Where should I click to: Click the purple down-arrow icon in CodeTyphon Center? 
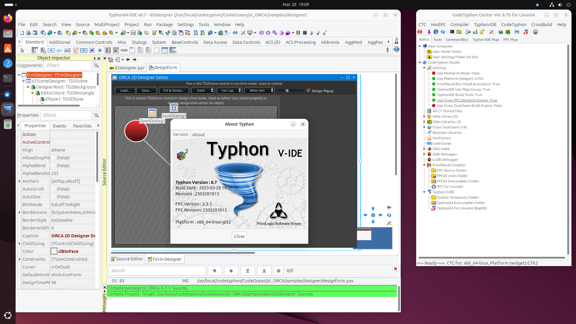(x=429, y=32)
